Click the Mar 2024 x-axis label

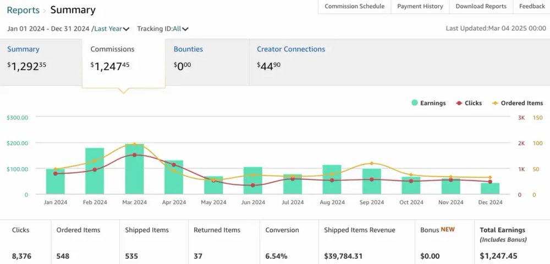coord(134,203)
